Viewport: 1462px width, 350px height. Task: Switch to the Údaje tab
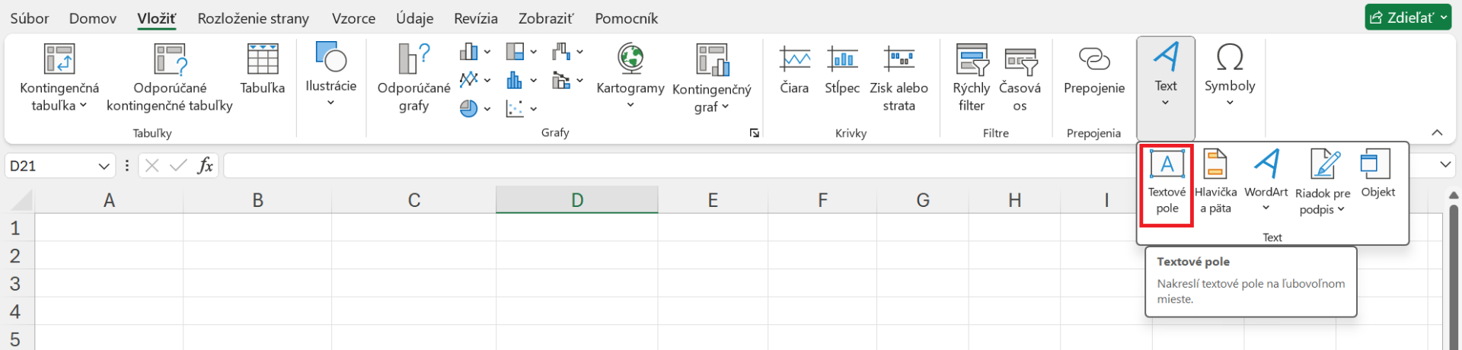tap(415, 17)
